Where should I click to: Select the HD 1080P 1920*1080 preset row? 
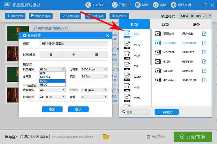pyautogui.click(x=181, y=43)
